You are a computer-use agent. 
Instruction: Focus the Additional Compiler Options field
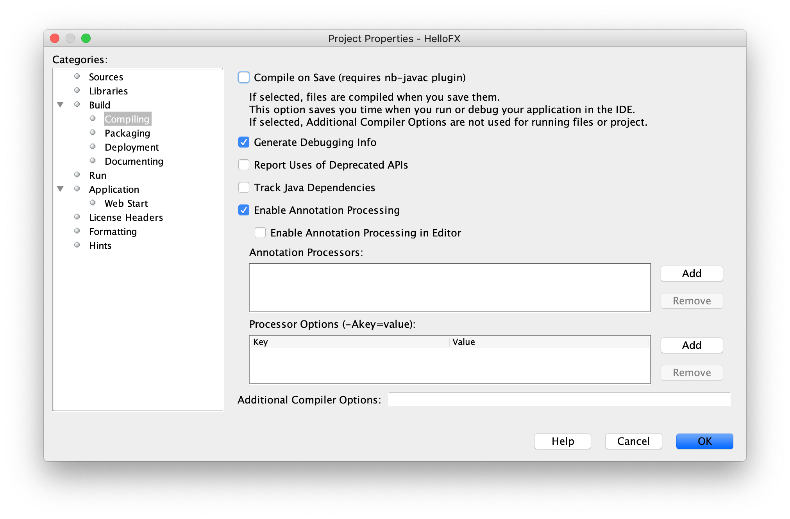(x=559, y=400)
